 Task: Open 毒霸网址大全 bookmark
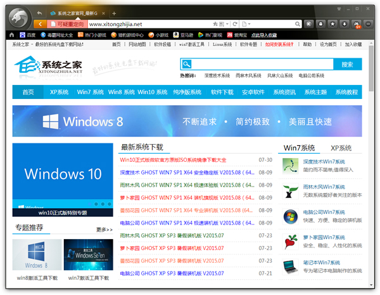57,35
